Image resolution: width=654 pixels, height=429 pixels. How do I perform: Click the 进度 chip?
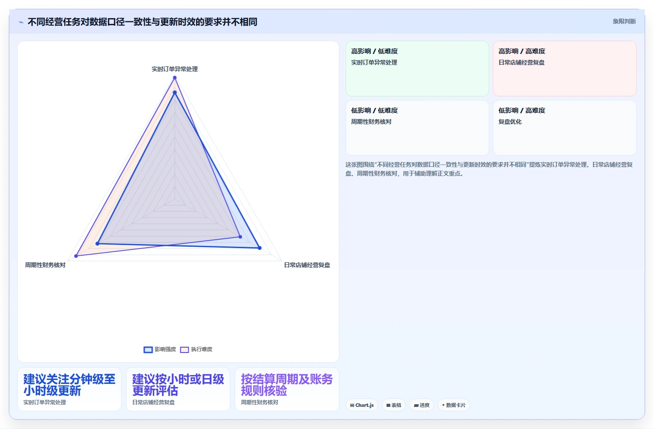(422, 405)
